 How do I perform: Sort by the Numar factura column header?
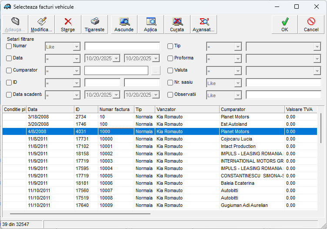click(116, 110)
